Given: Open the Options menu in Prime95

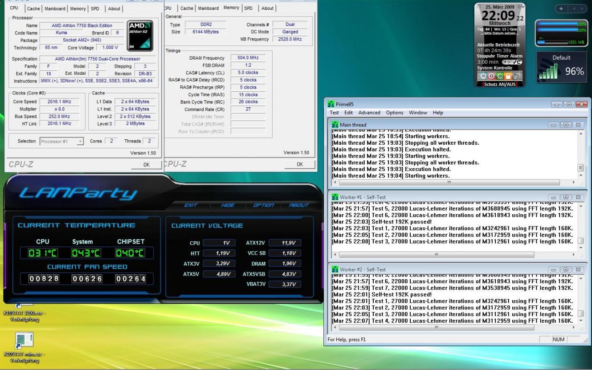Looking at the screenshot, I should point(396,113).
